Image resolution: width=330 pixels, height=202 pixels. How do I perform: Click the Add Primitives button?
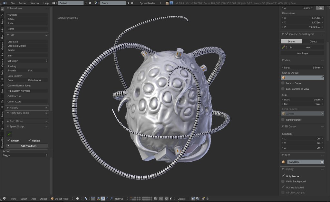point(28,146)
